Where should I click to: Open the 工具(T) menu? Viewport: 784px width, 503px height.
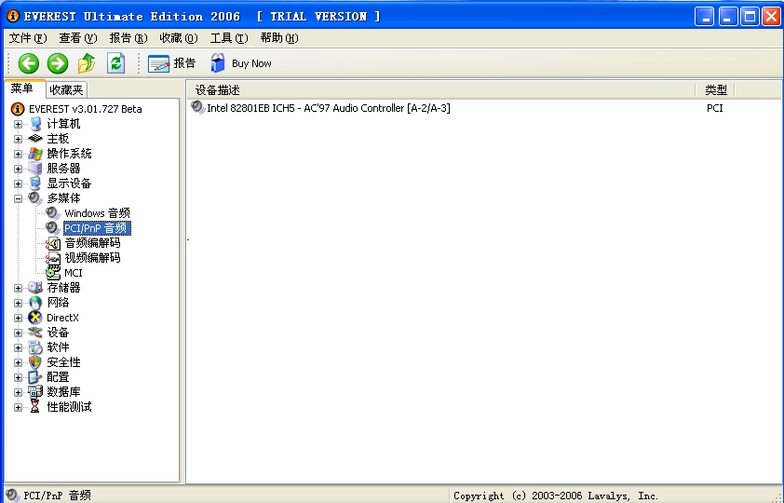tap(229, 38)
